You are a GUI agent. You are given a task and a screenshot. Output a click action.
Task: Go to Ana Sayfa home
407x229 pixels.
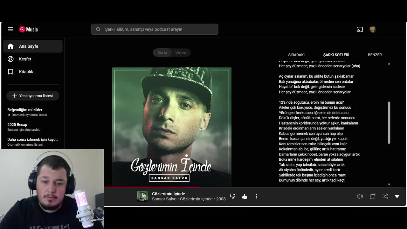[x=33, y=46]
